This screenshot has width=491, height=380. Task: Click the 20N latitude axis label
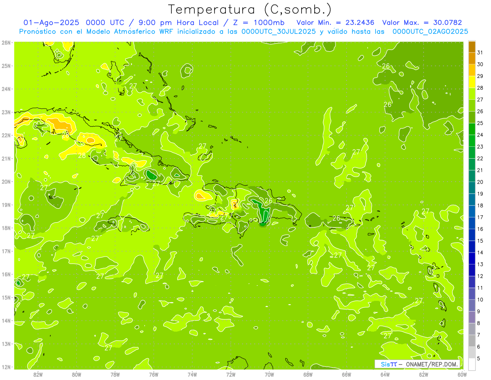tap(6, 182)
